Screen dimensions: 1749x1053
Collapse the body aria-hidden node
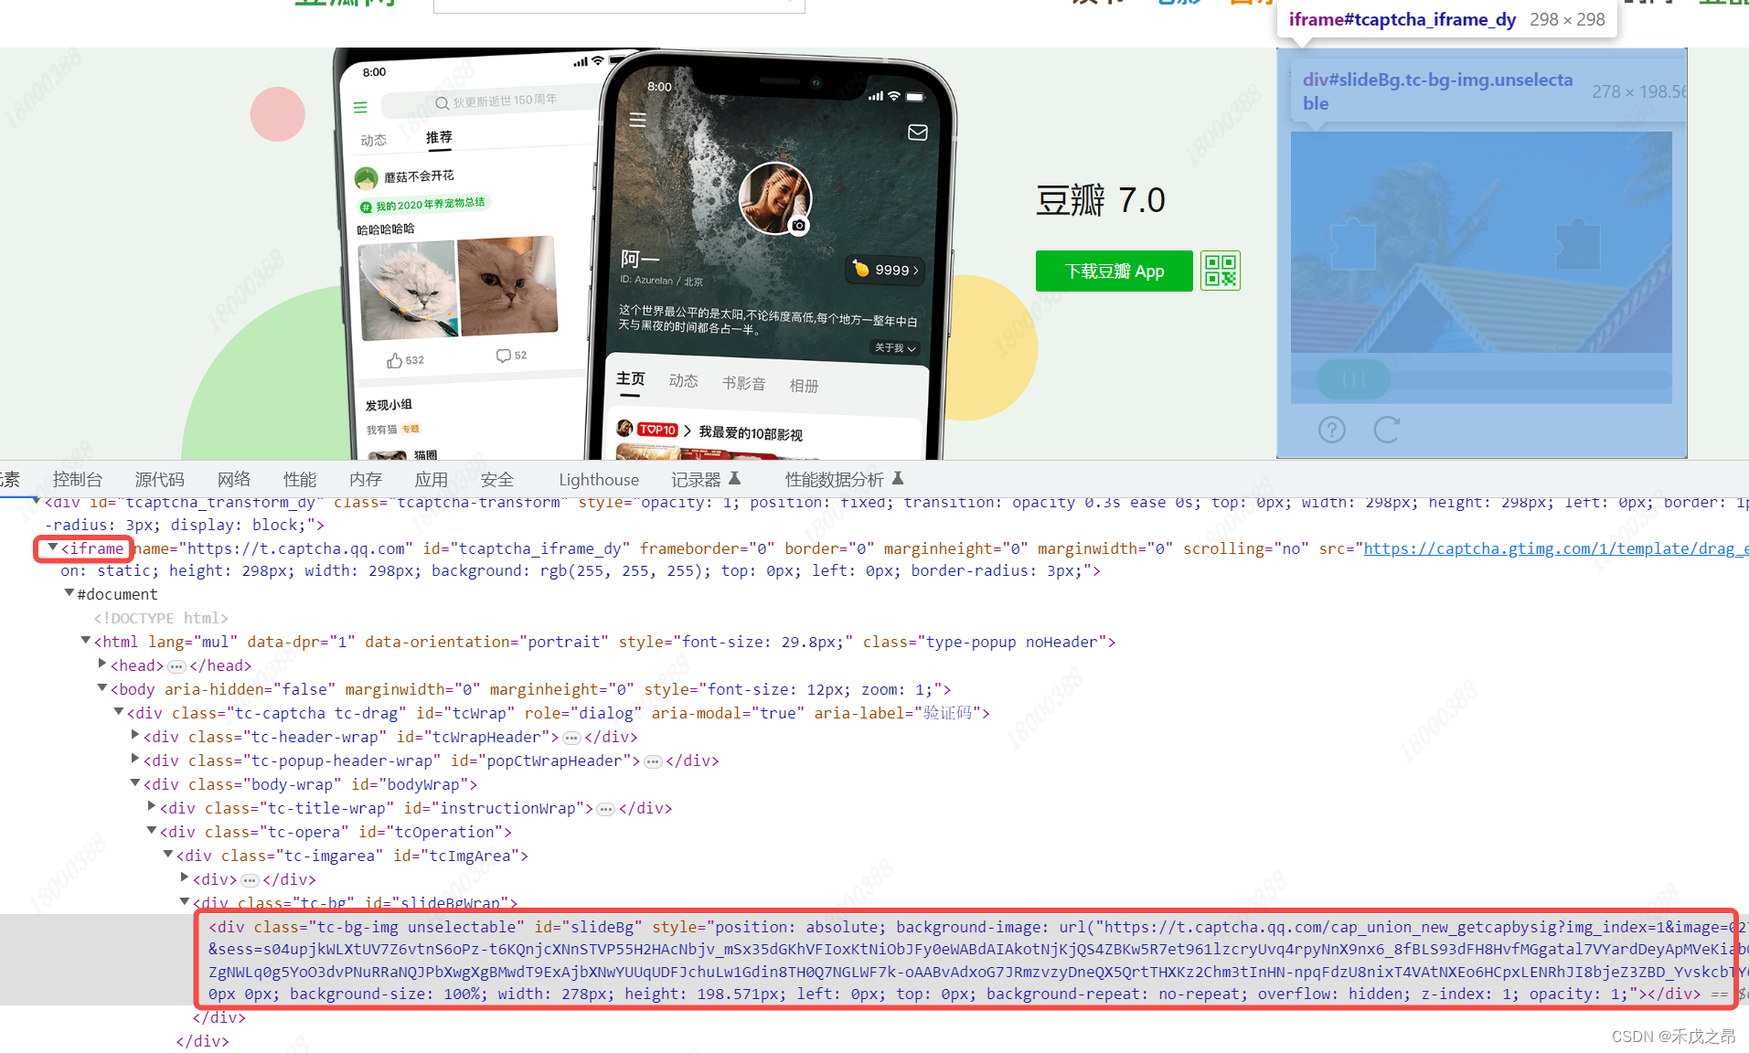[x=101, y=688]
